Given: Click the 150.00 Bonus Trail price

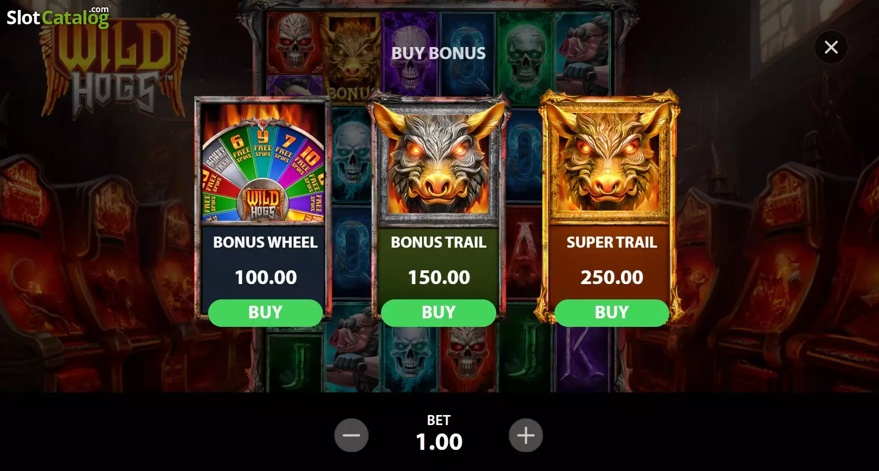Looking at the screenshot, I should (439, 277).
